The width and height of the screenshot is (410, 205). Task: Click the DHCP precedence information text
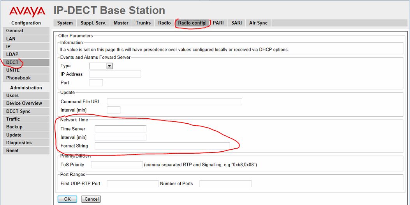click(174, 49)
